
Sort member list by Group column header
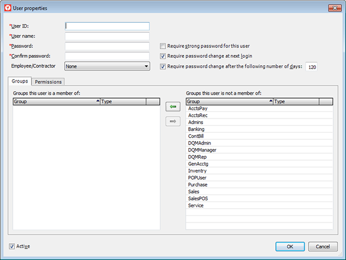click(56, 102)
